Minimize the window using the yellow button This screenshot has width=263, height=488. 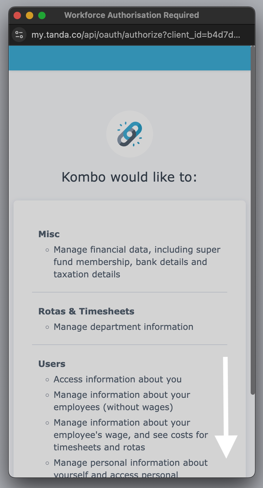pos(30,15)
